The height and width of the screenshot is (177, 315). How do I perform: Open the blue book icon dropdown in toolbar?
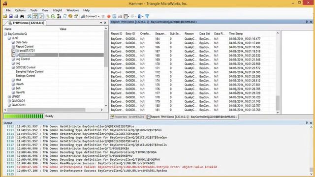143,16
